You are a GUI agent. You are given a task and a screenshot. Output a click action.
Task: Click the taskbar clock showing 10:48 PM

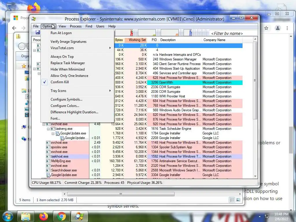pos(281,217)
